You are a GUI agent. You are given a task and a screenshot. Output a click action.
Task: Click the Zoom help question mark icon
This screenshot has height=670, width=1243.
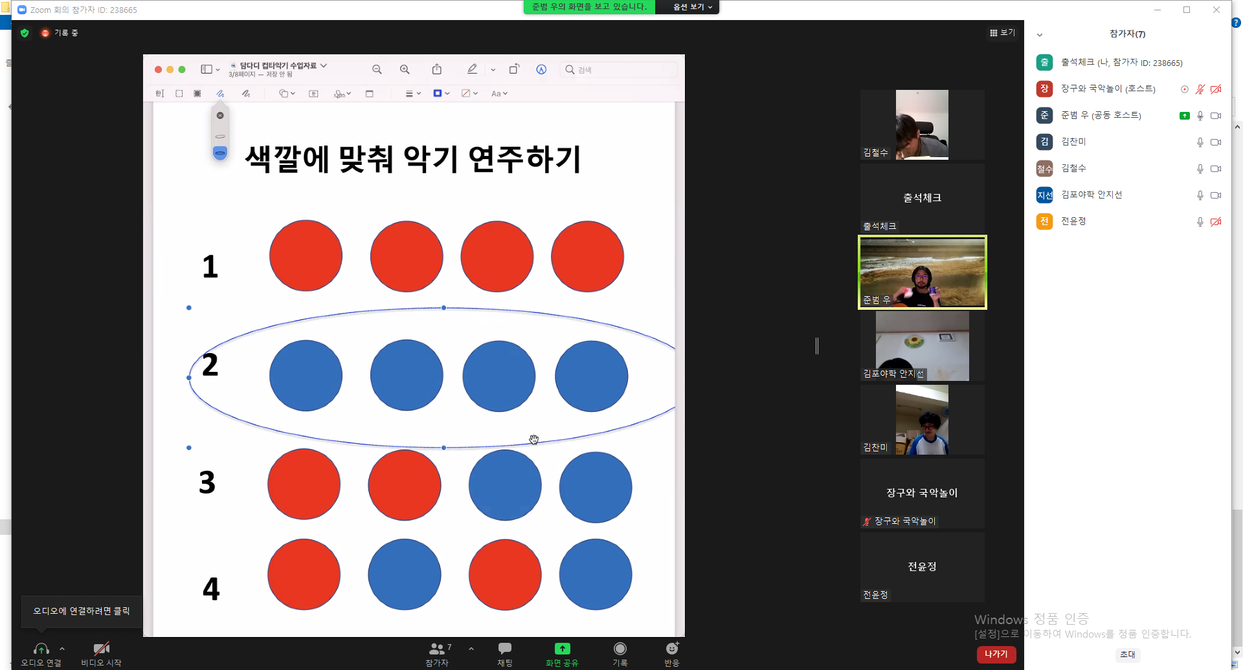point(1236,23)
